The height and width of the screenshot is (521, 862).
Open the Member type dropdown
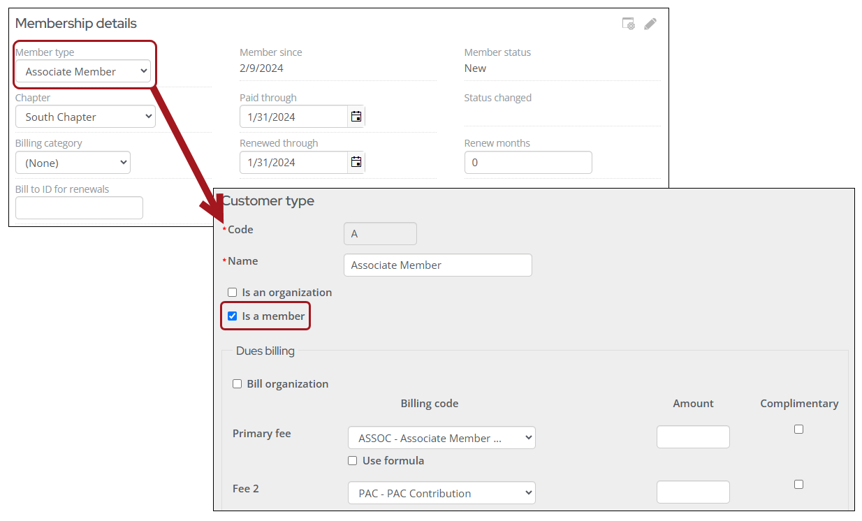83,71
